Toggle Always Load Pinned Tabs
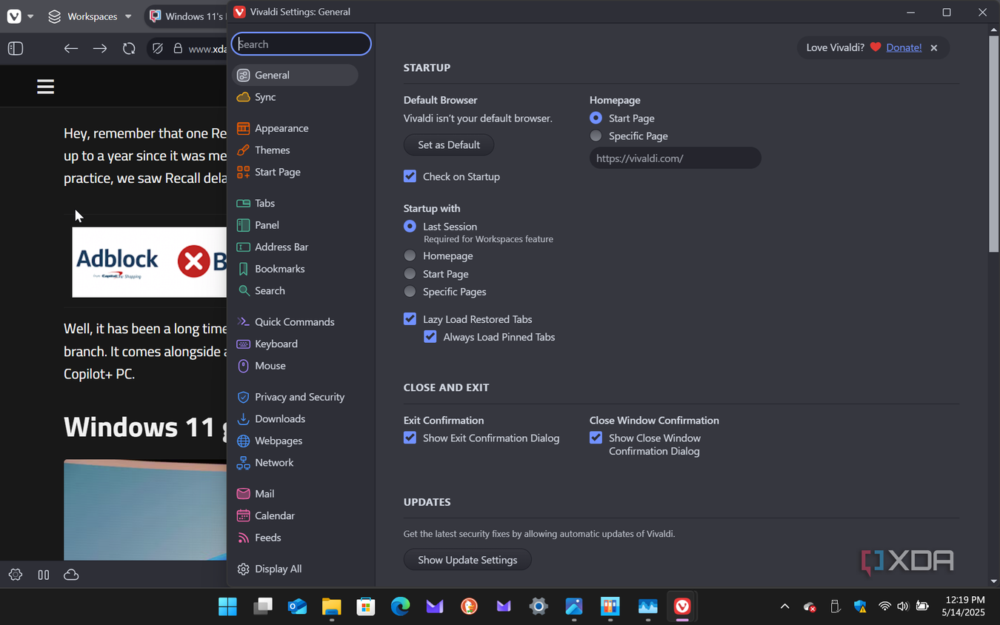1000x625 pixels. (x=430, y=337)
